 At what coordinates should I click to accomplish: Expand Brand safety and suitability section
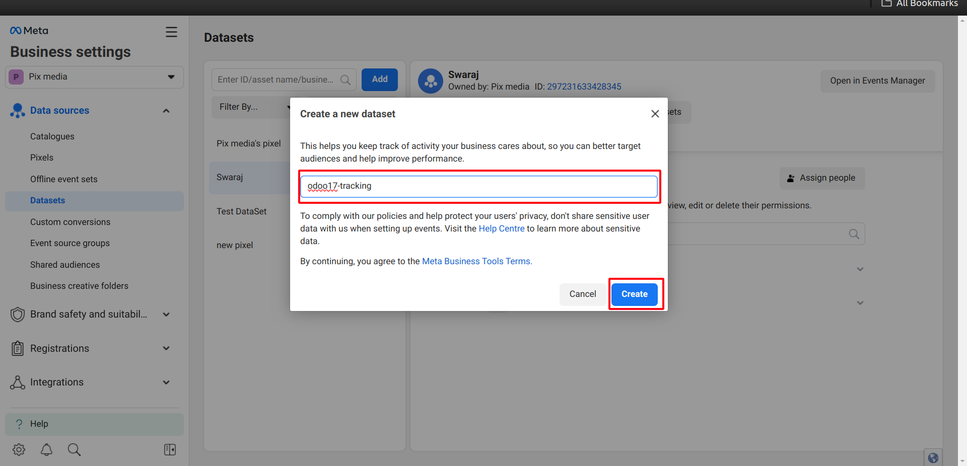pos(166,315)
